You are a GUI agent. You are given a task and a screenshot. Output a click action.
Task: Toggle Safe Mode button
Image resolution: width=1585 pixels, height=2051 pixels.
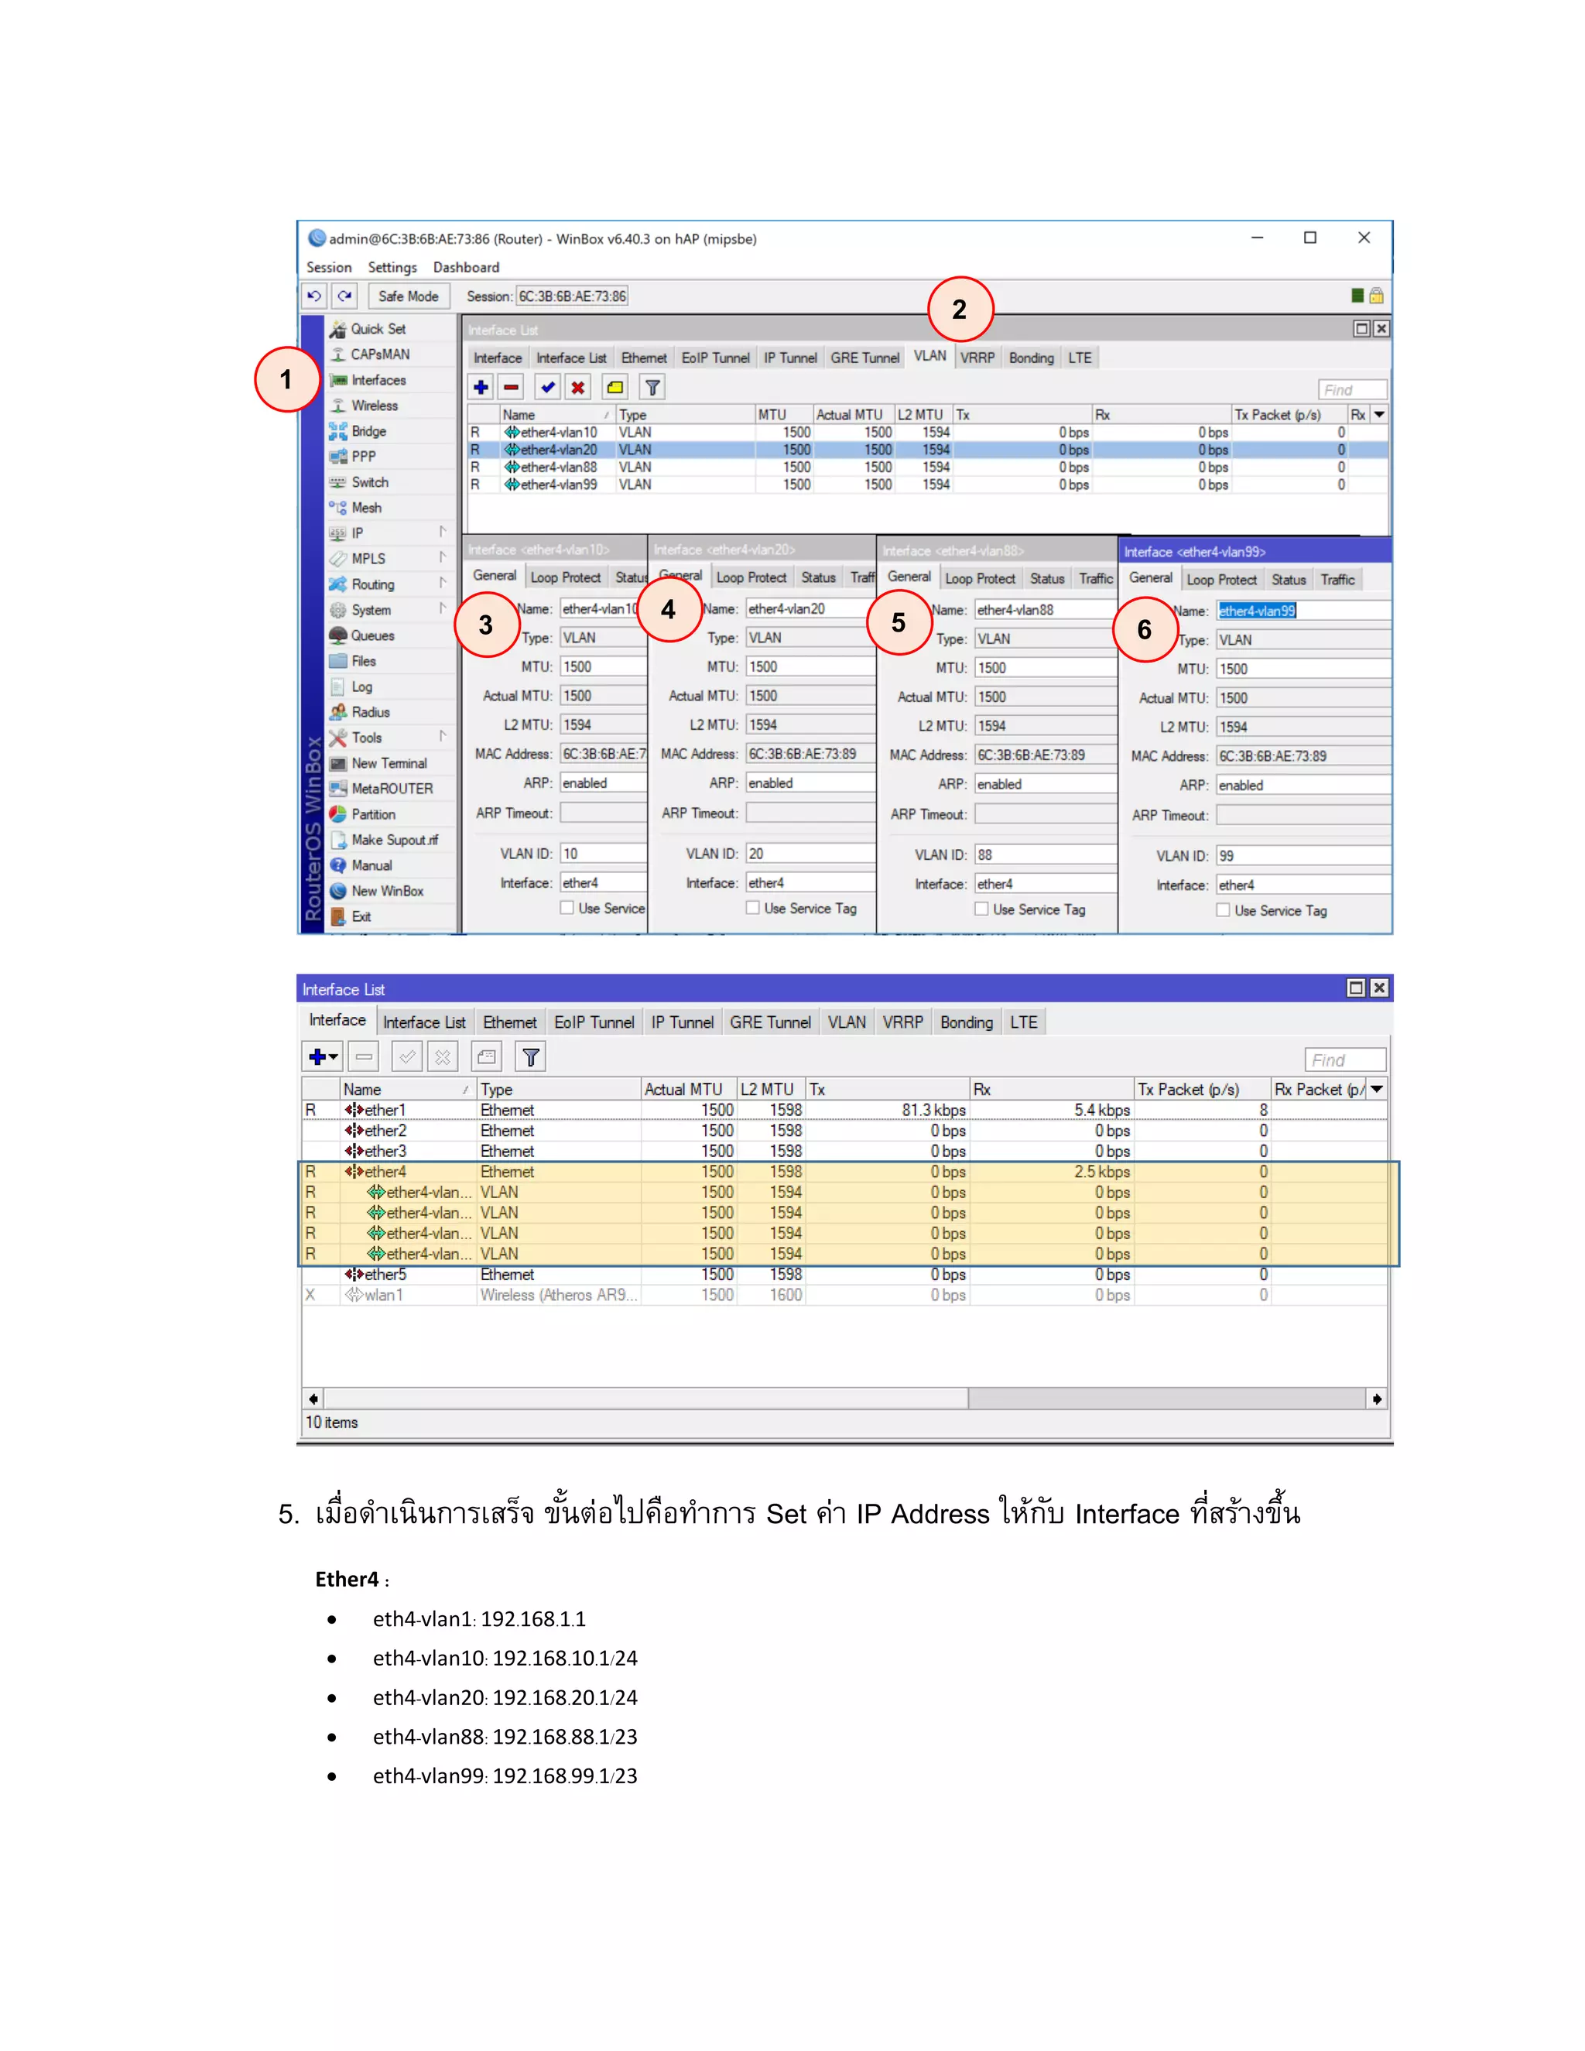[409, 296]
